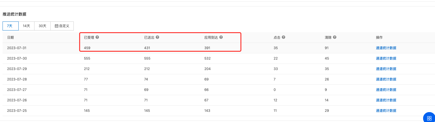The width and height of the screenshot is (435, 122).
Task: Click the 2023-07-31 date cell
Action: [17, 48]
